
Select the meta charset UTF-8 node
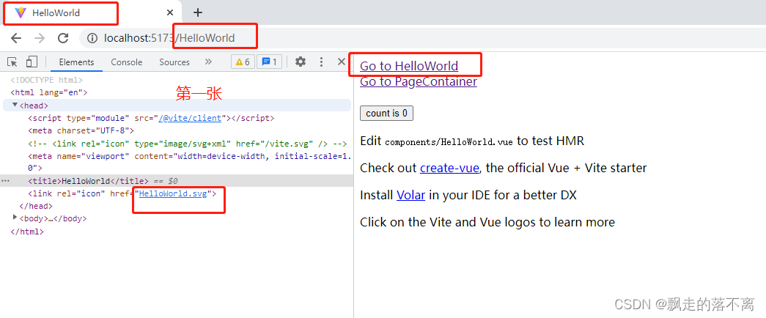81,130
